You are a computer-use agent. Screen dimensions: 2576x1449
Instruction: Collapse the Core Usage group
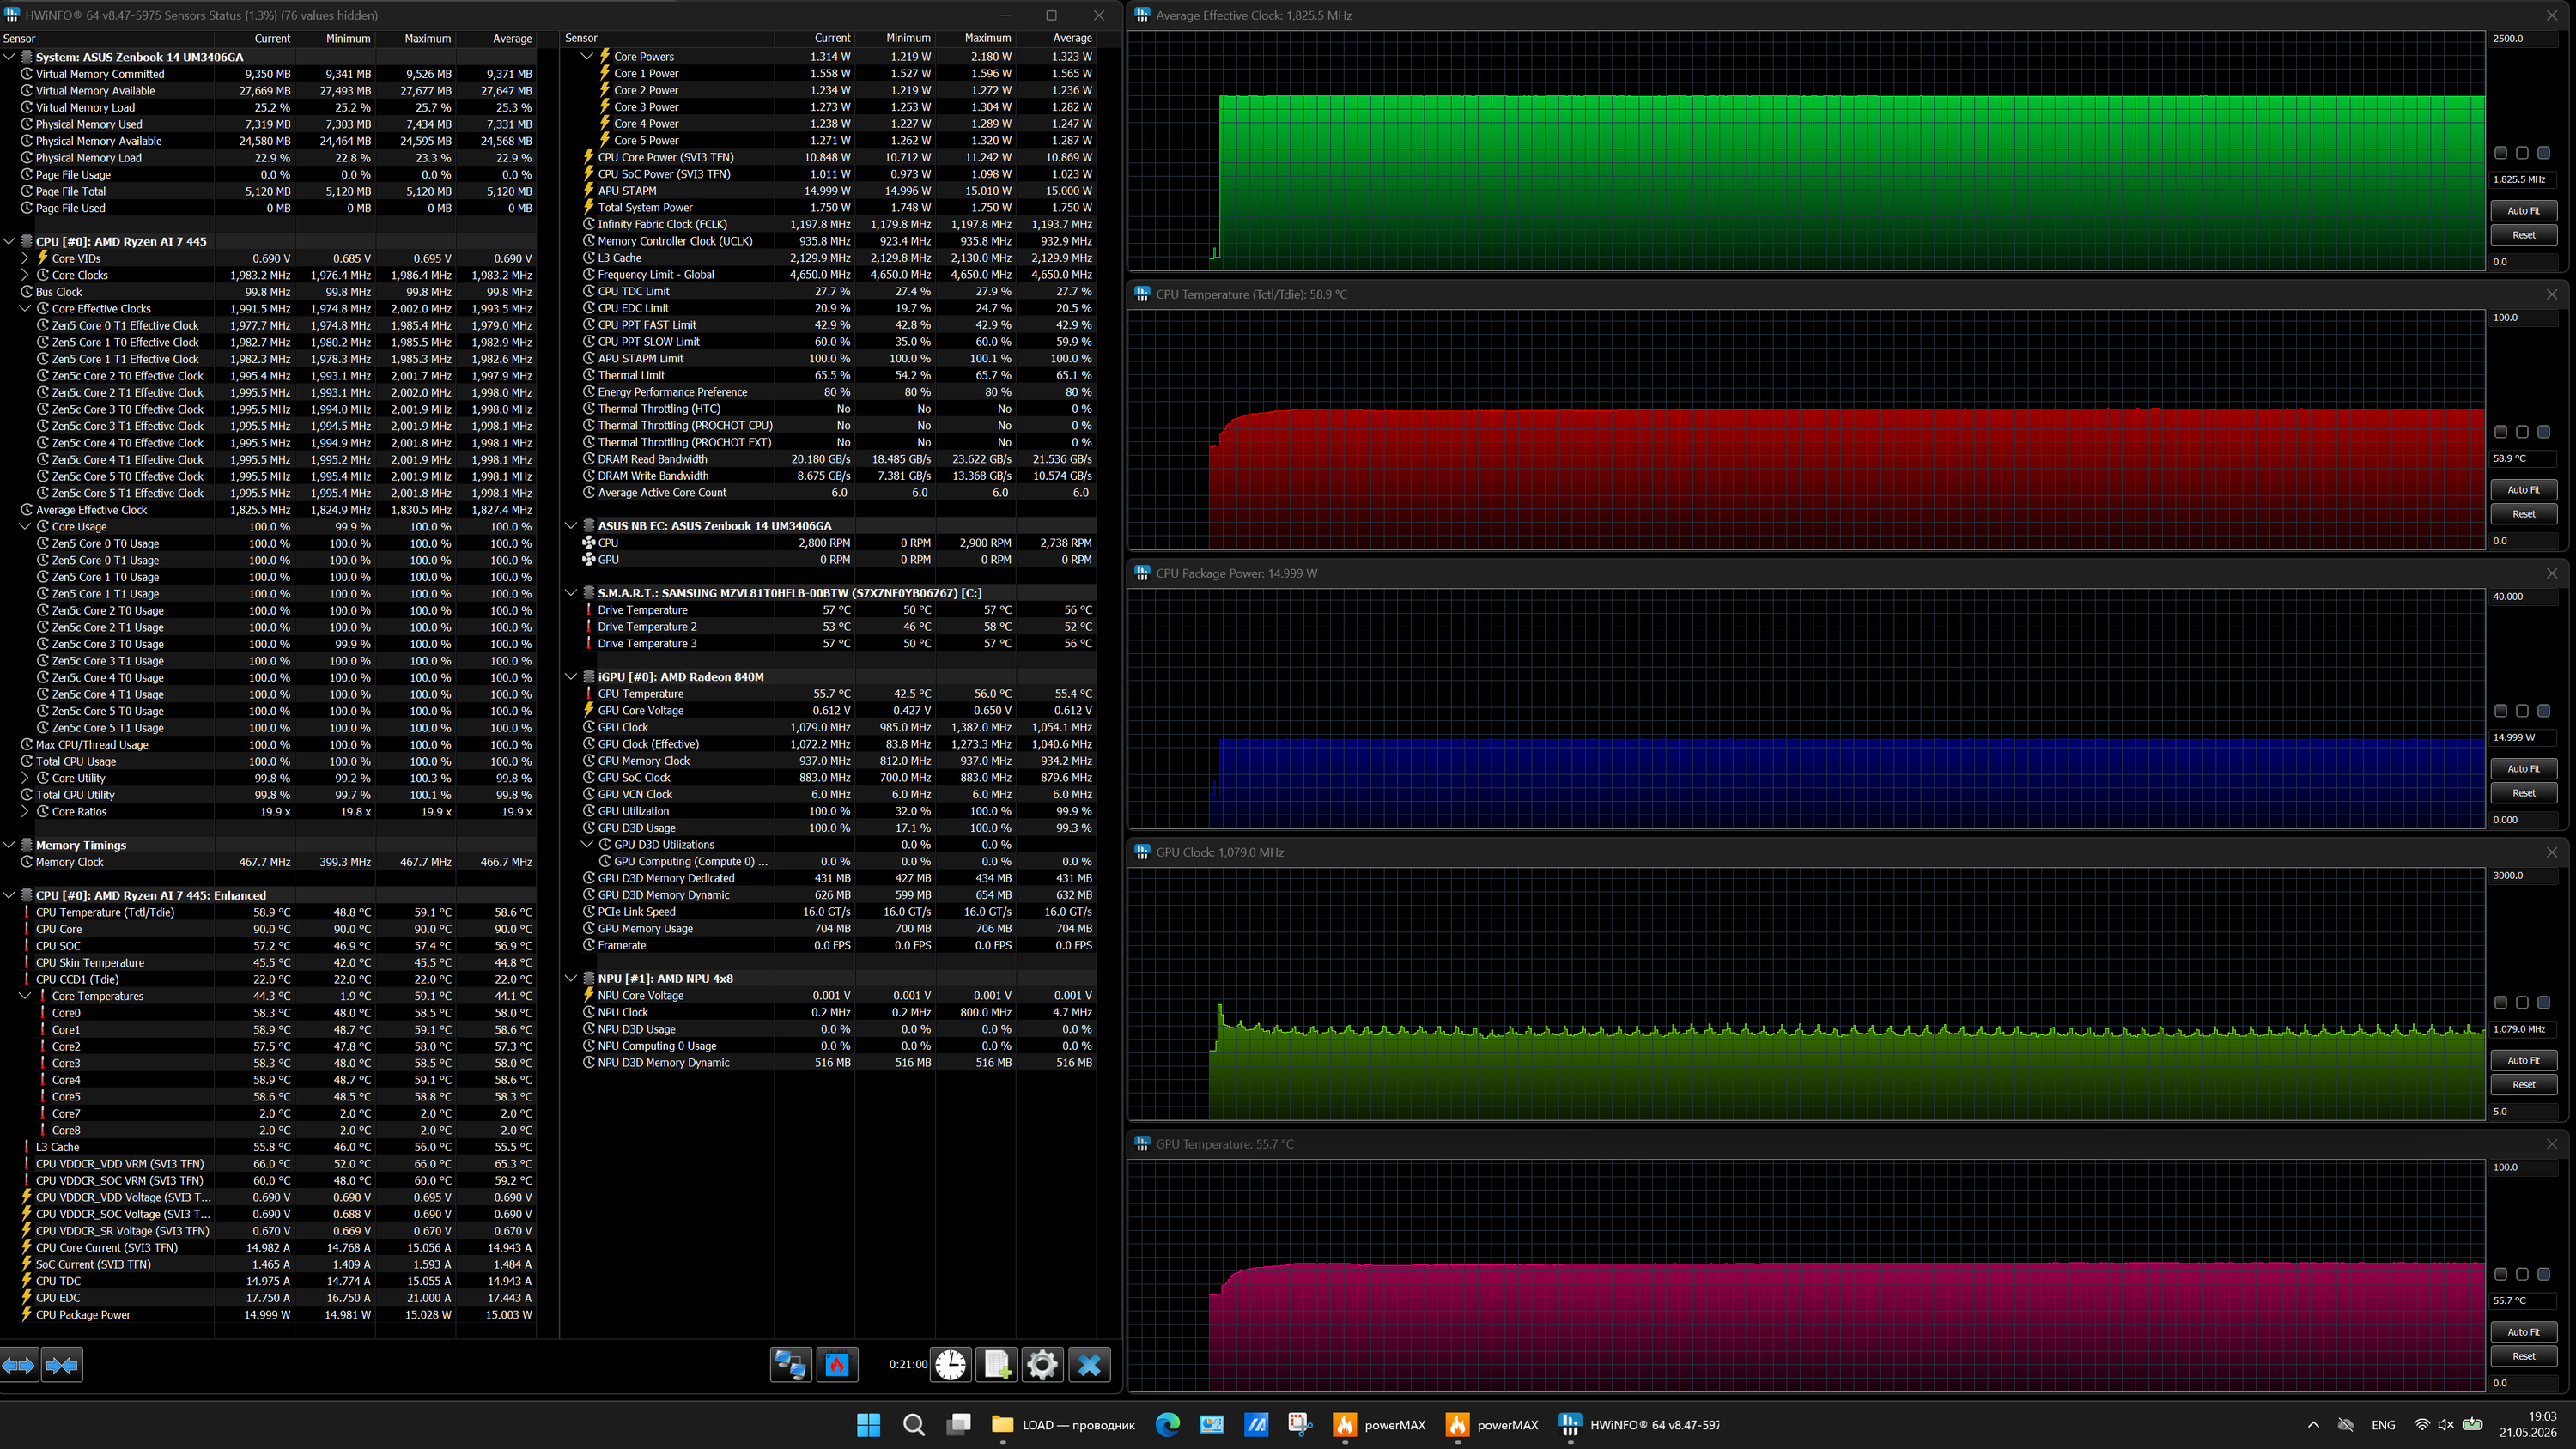point(25,527)
